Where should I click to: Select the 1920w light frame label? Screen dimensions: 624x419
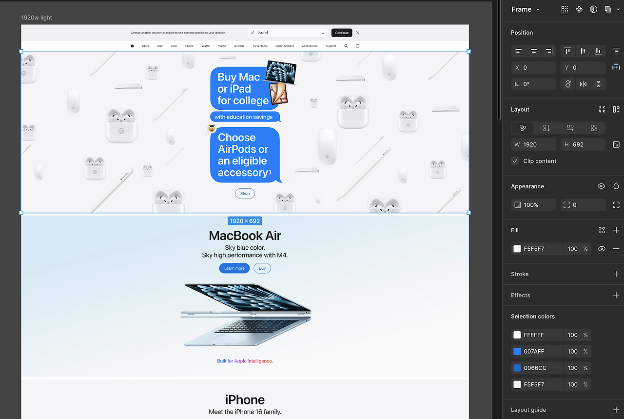click(x=37, y=18)
